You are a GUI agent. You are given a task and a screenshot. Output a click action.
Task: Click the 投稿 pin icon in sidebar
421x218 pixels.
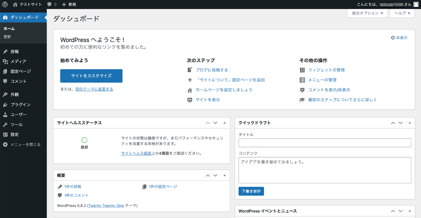tap(5, 51)
